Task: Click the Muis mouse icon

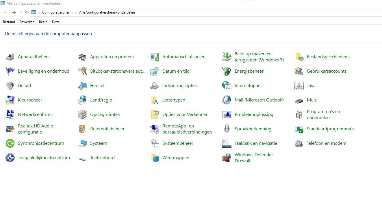Action: pos(299,100)
